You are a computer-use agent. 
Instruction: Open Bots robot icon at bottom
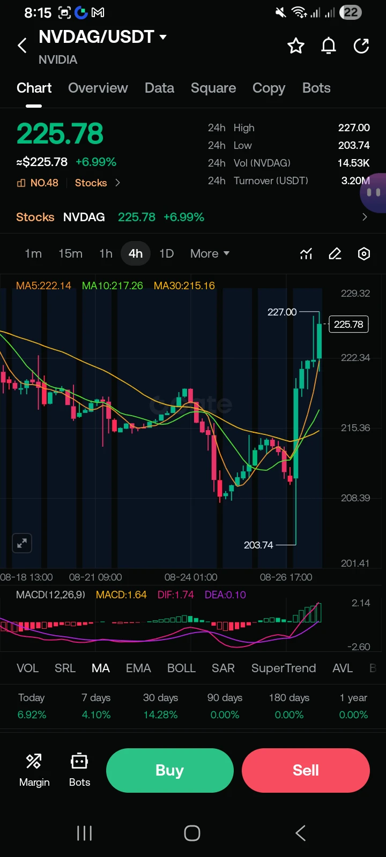[79, 770]
